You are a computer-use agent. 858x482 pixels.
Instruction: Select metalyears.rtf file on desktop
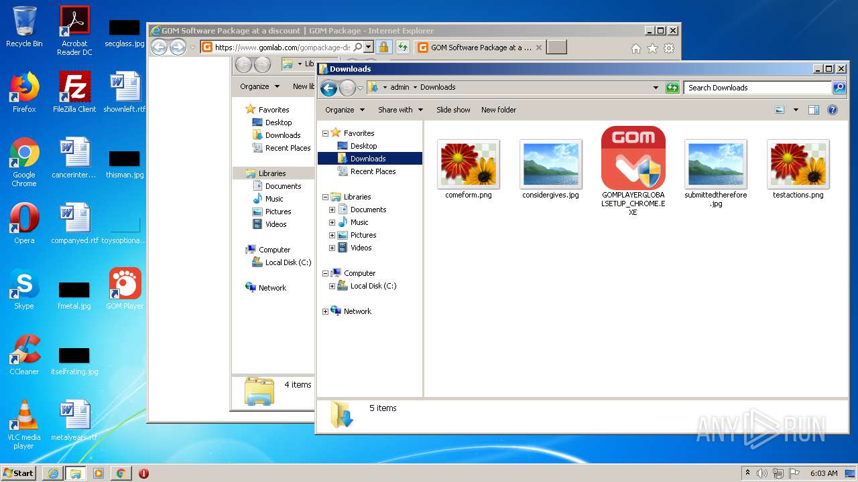coord(74,420)
